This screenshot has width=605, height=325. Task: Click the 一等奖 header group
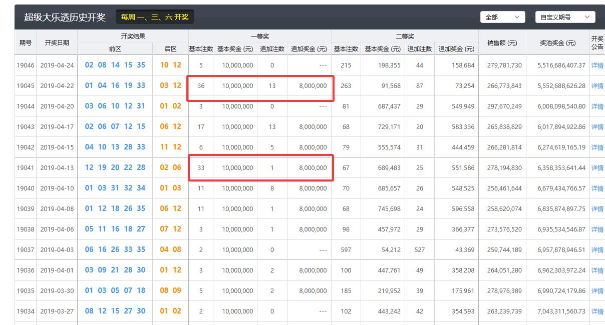tap(260, 36)
